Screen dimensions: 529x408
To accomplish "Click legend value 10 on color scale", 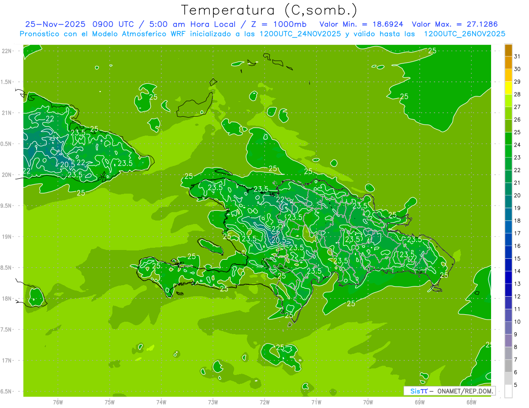I will (518, 322).
